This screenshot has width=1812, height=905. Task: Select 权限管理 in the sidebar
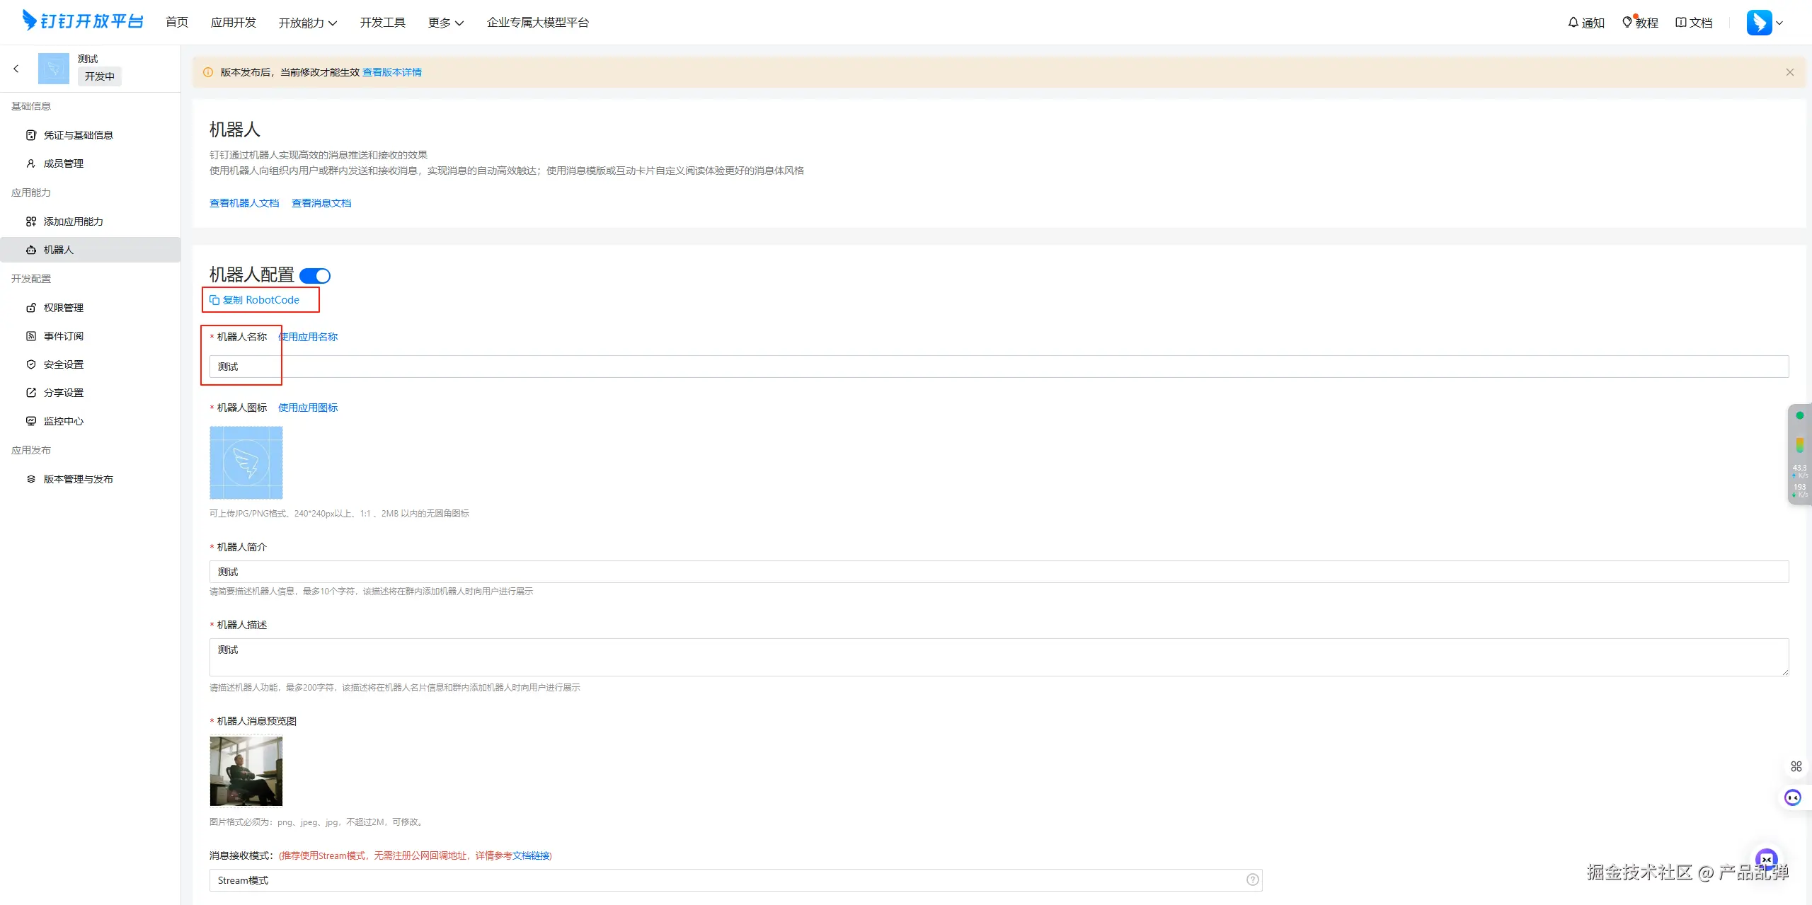pos(63,308)
